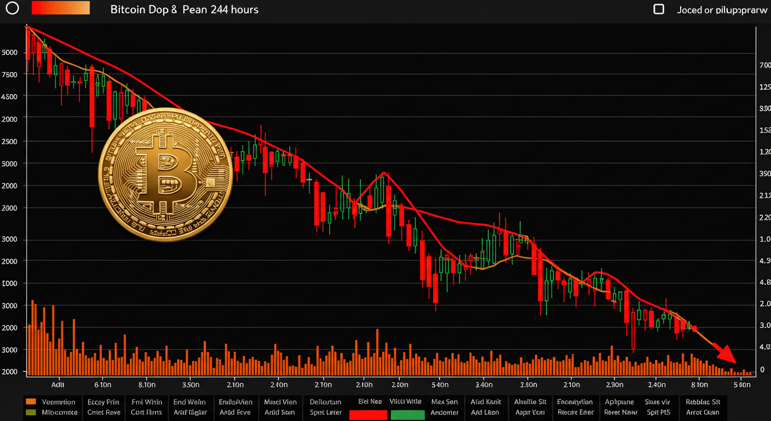
Task: Choose the 'Dellortưn Spet Leter' legend cell
Action: coord(325,407)
